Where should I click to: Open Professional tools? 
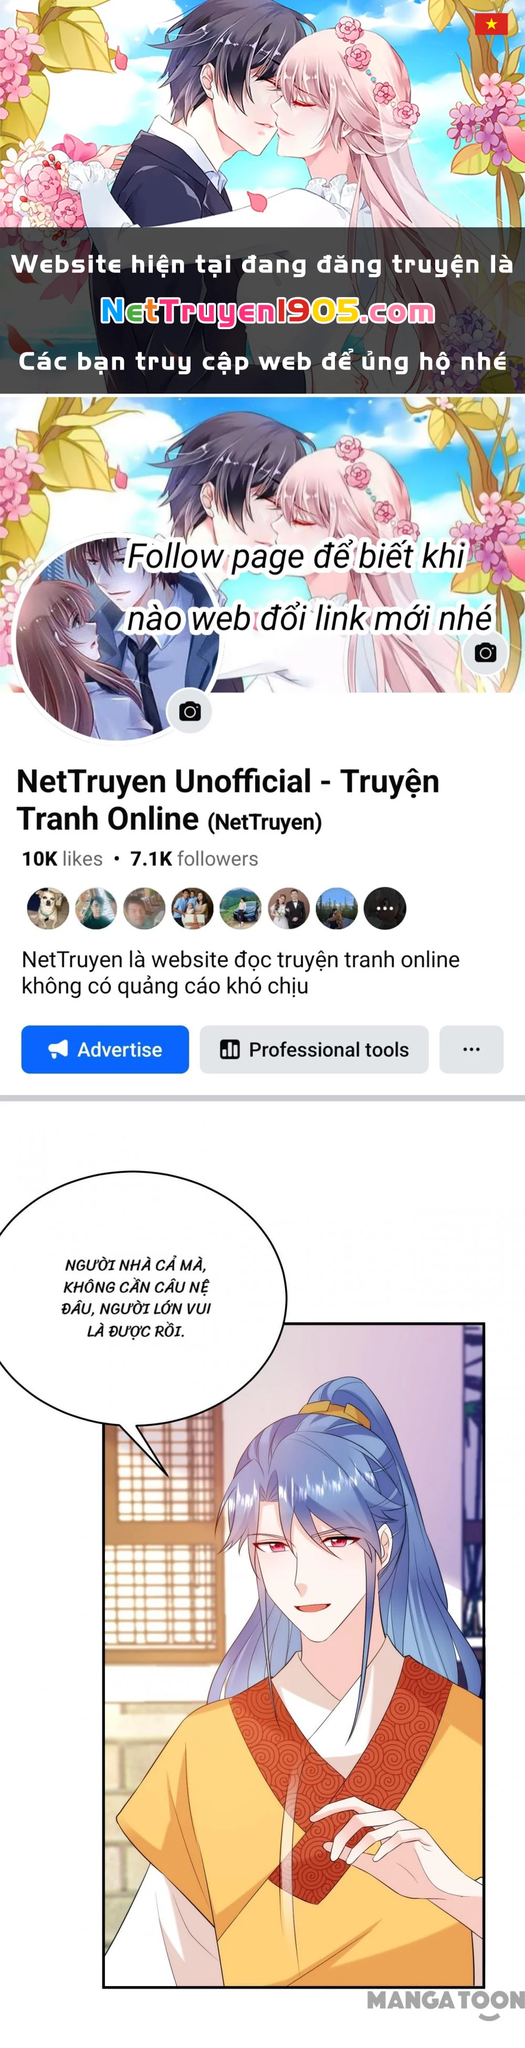pos(314,1049)
